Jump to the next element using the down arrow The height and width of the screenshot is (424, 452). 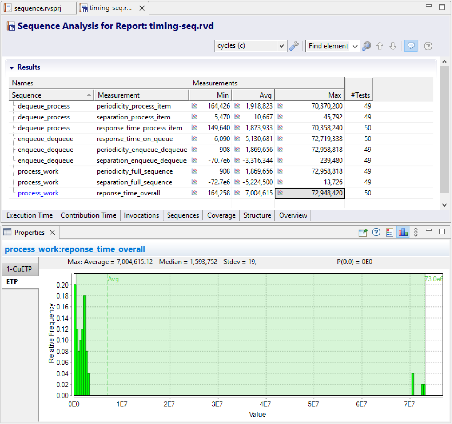point(393,46)
